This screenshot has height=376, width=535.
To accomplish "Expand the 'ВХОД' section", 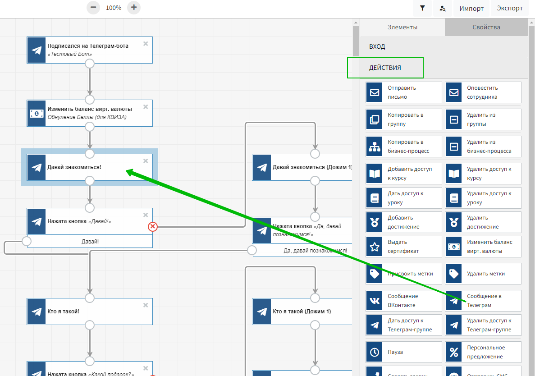I will point(377,46).
